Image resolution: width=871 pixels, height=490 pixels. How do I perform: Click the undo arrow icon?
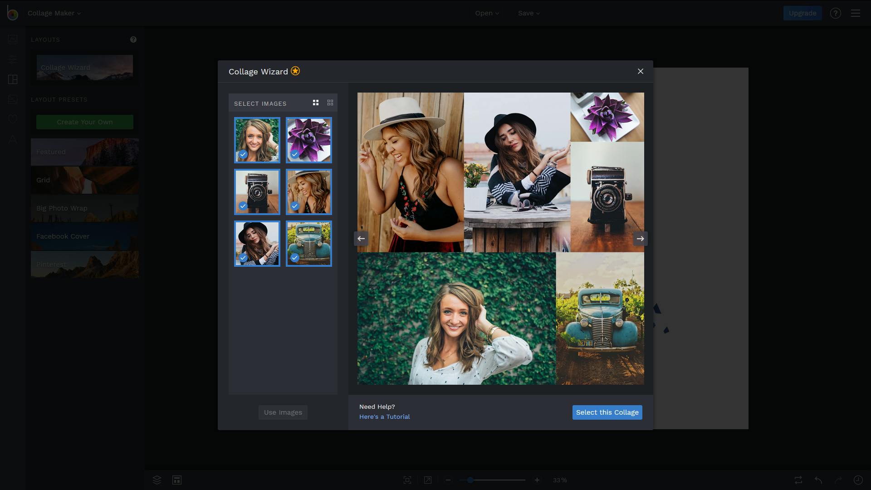(818, 480)
